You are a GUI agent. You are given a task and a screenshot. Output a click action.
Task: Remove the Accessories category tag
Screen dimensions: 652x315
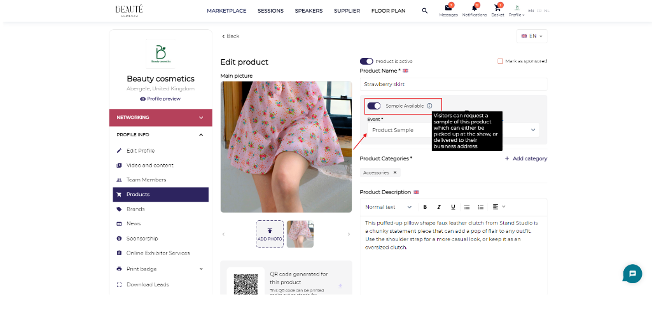coord(395,172)
